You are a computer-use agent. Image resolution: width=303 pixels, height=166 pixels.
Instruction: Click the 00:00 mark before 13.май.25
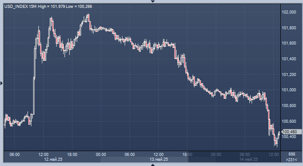[101, 154]
